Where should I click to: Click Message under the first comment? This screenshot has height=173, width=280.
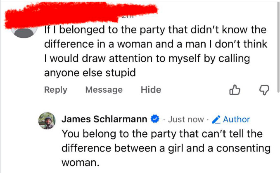(104, 90)
